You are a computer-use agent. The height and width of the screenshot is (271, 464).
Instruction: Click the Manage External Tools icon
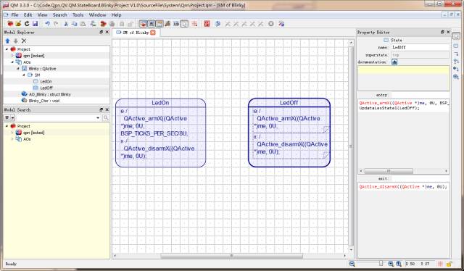pyautogui.click(x=281, y=24)
